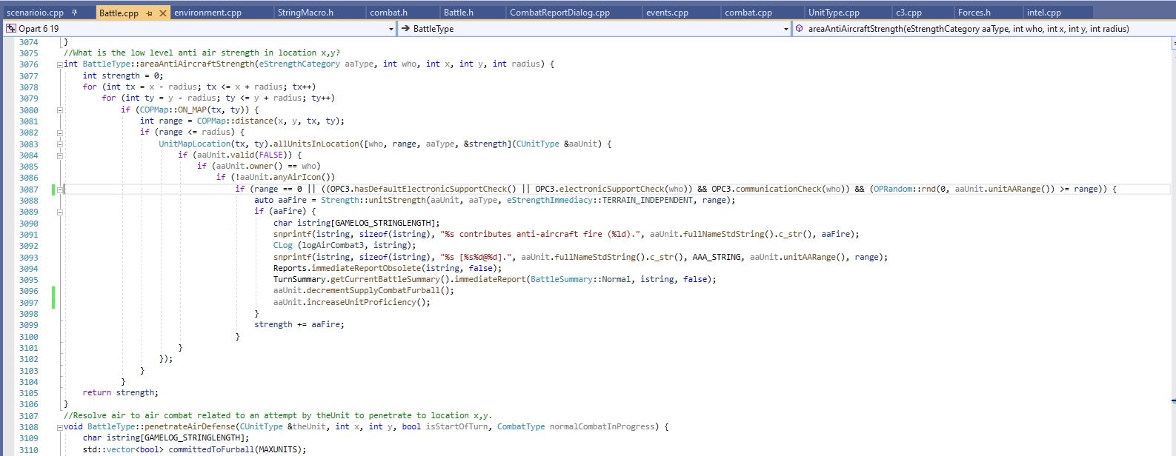
Task: Collapse the range == 0 block at line 3087
Action: (60, 190)
